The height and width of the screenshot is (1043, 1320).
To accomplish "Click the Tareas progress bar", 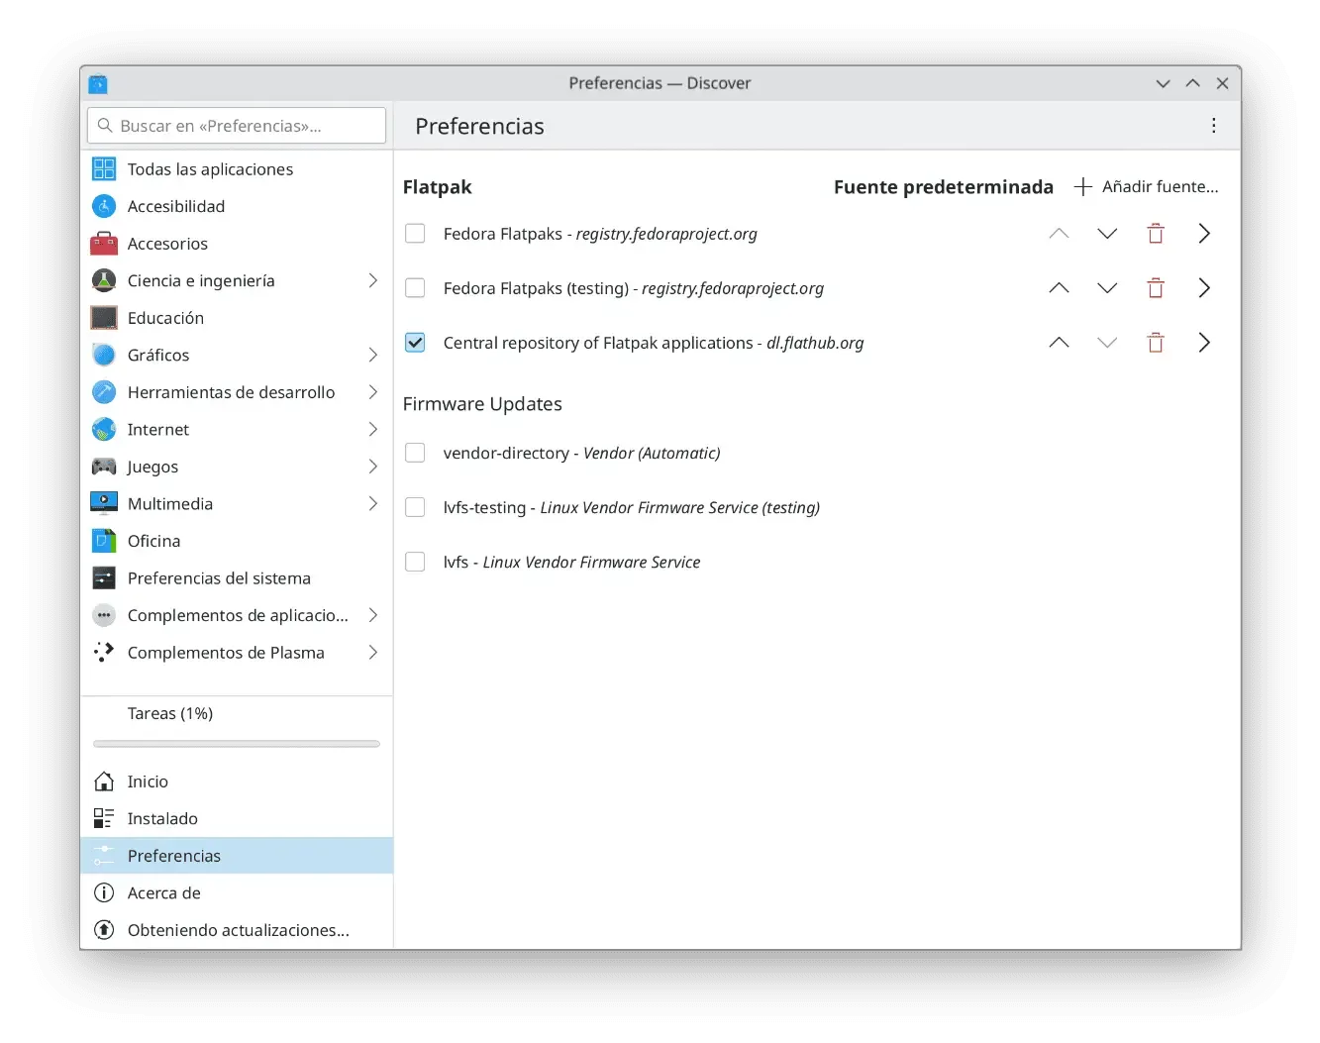I will [237, 743].
